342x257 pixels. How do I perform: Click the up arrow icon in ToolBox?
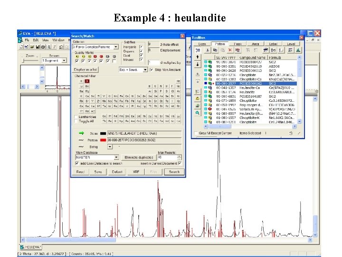(198, 57)
